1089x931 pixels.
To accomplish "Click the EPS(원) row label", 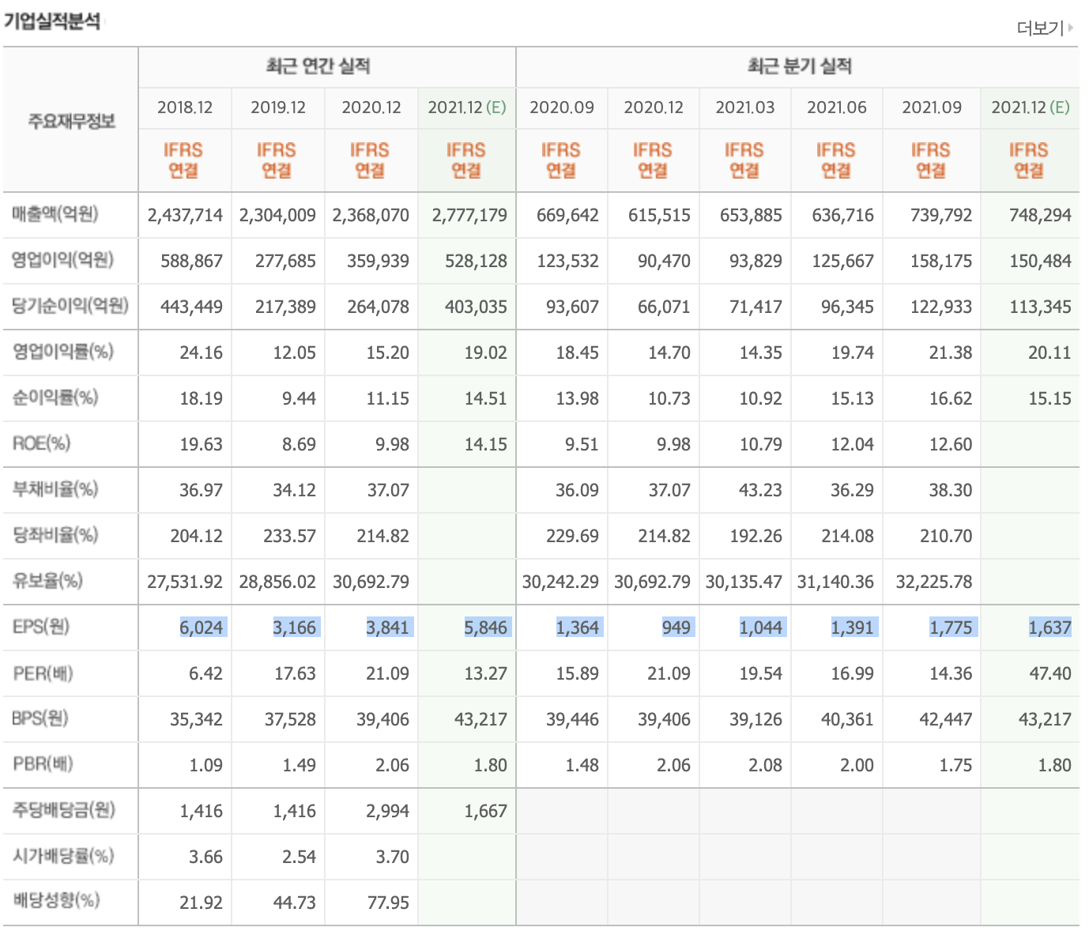I will 41,627.
